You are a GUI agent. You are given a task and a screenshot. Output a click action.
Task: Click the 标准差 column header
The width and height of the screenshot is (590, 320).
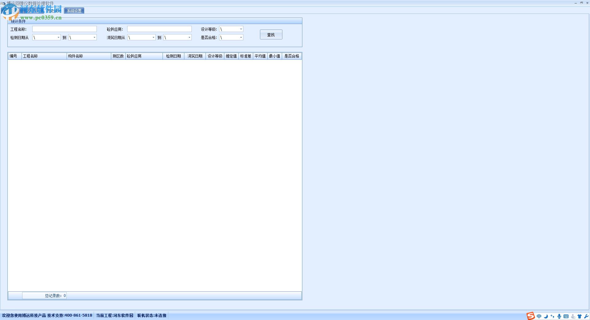coord(246,56)
